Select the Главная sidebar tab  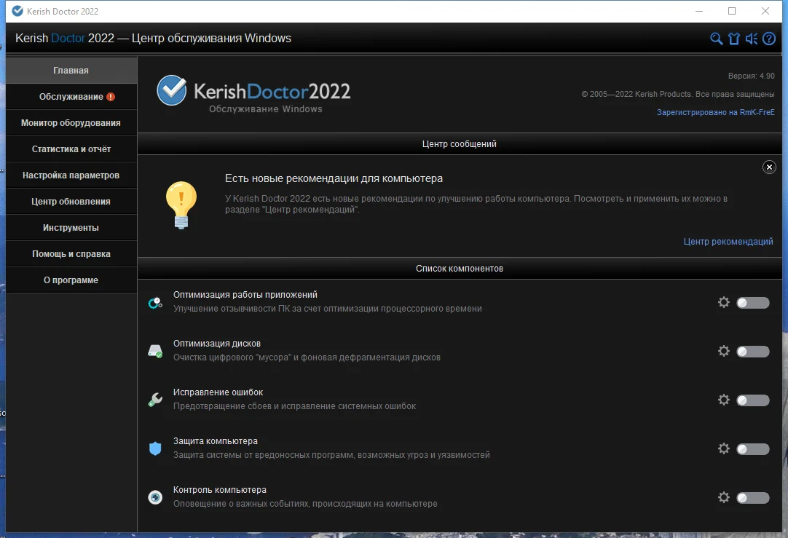(71, 71)
